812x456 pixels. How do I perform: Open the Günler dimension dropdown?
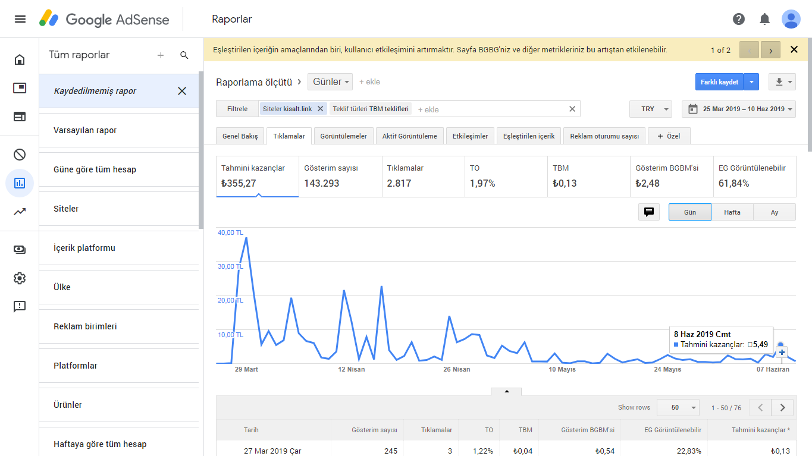(330, 81)
